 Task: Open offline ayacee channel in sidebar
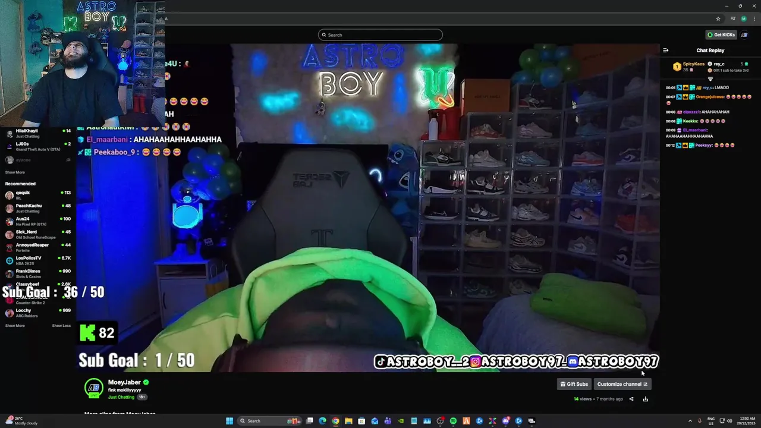(38, 160)
